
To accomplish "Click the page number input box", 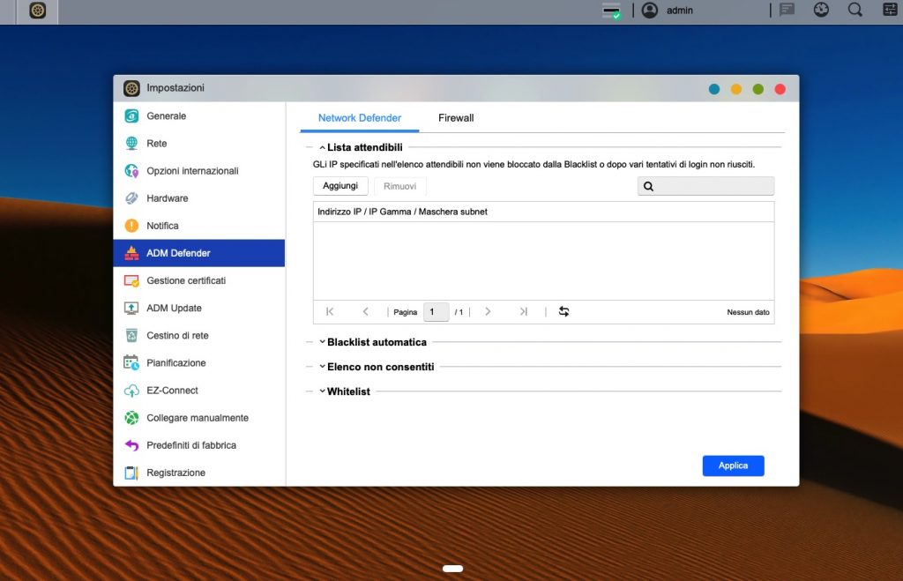I will pyautogui.click(x=436, y=312).
